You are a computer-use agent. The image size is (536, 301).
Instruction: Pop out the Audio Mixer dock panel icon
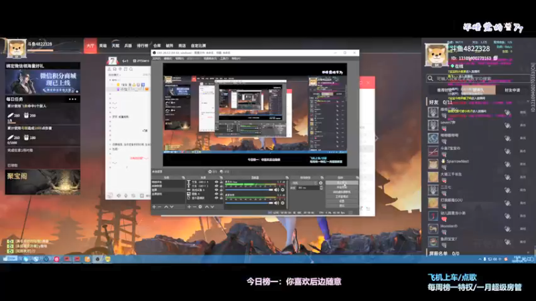pyautogui.click(x=287, y=177)
